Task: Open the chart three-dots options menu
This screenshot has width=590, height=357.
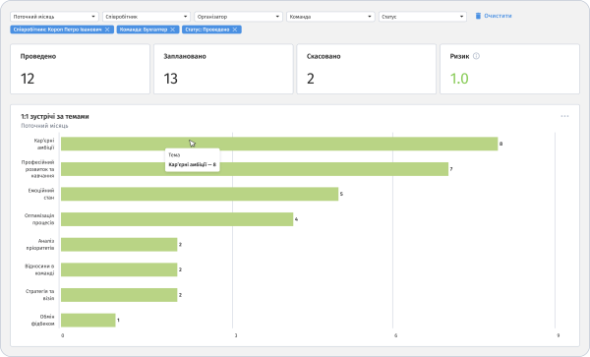Action: 564,116
